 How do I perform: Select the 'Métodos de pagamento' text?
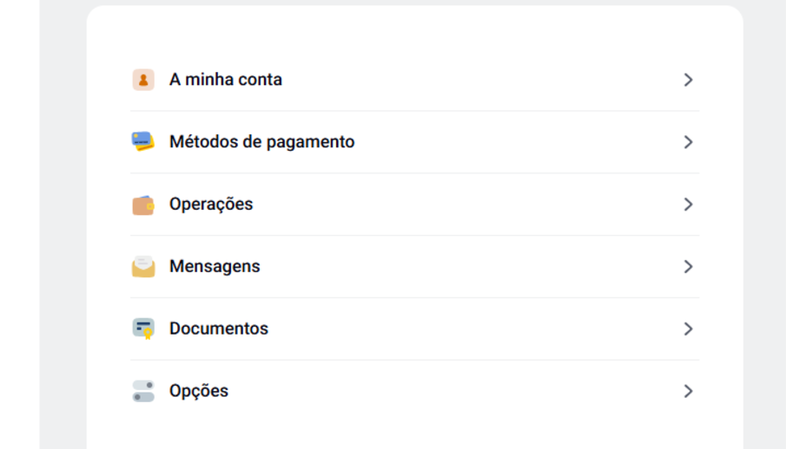(261, 142)
